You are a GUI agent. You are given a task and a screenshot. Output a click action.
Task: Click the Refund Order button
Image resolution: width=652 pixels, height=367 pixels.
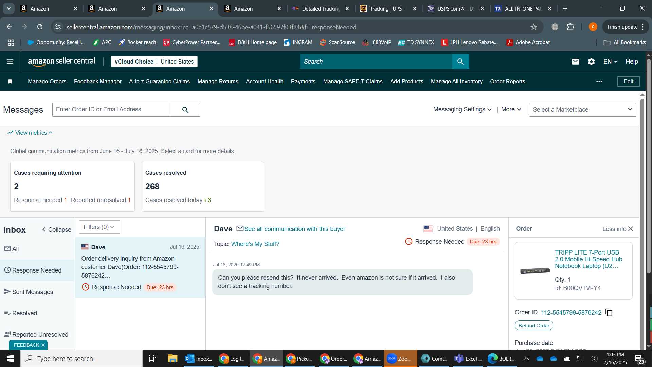coord(534,326)
